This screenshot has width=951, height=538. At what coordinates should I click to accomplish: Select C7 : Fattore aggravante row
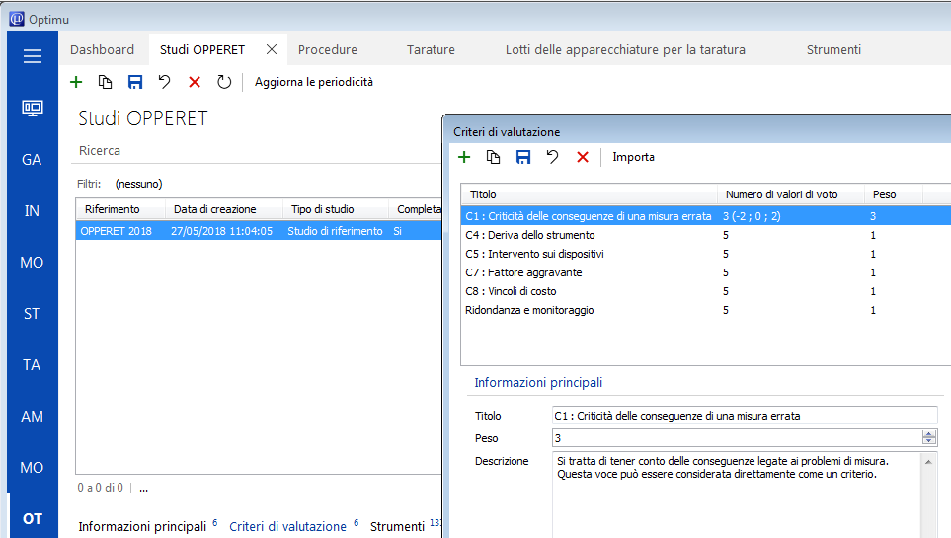click(x=706, y=272)
